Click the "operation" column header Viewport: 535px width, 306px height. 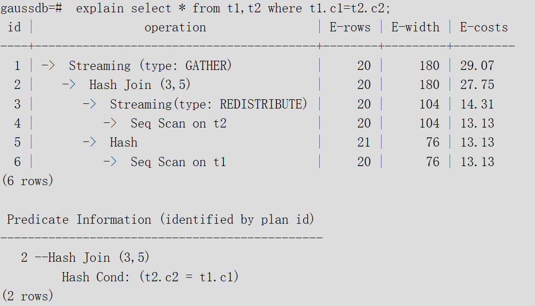pyautogui.click(x=175, y=27)
